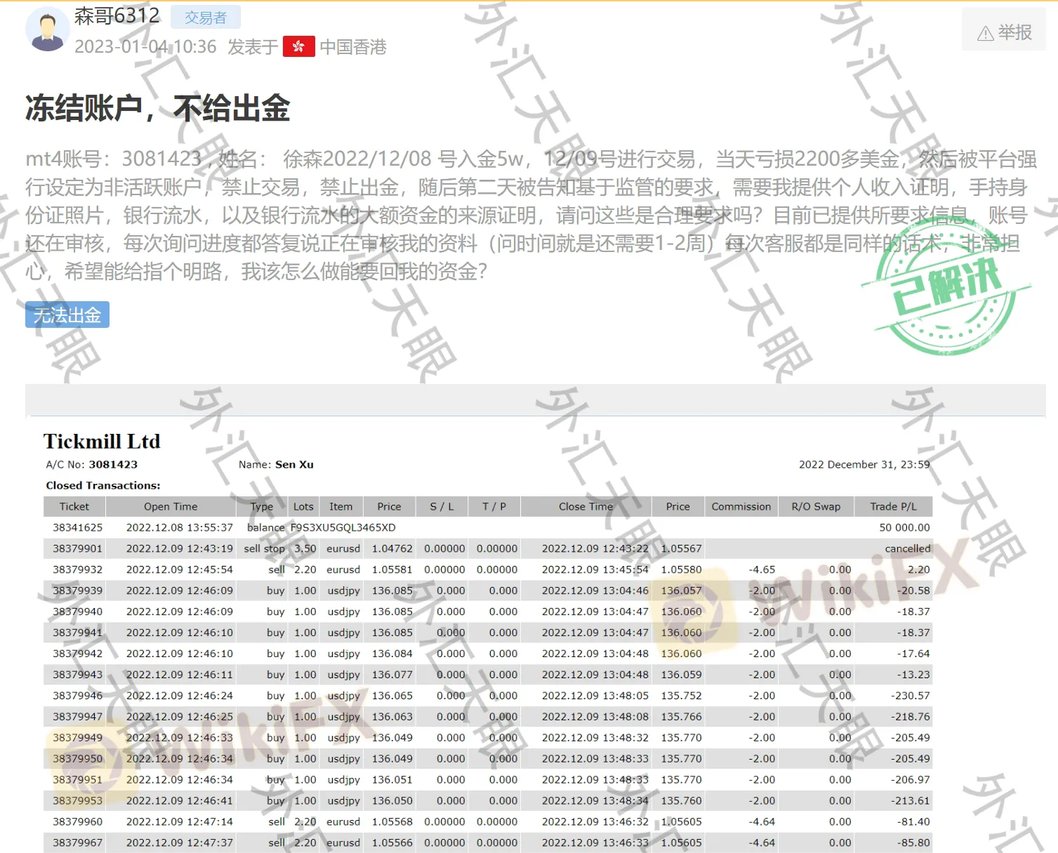Screen dimensions: 1058x853
Task: Click the Ticket column header
Action: point(74,507)
